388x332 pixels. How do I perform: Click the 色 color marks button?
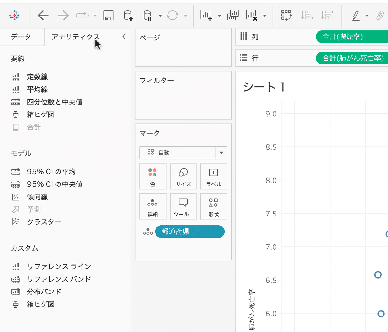(x=153, y=176)
